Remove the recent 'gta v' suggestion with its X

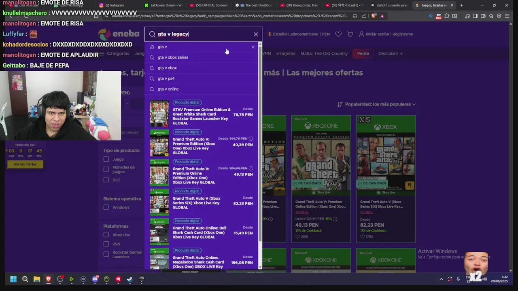pyautogui.click(x=253, y=47)
